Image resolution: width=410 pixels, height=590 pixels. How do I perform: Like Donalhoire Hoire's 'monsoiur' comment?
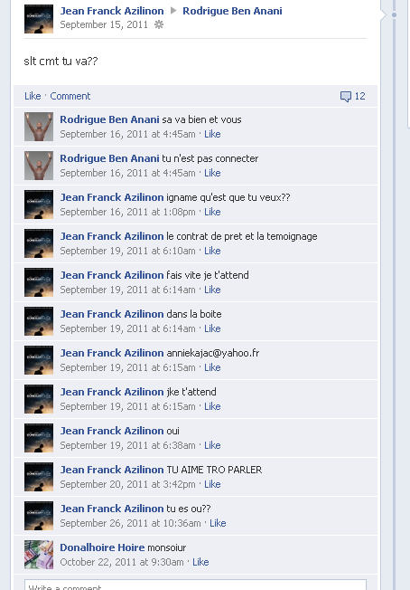coord(200,562)
